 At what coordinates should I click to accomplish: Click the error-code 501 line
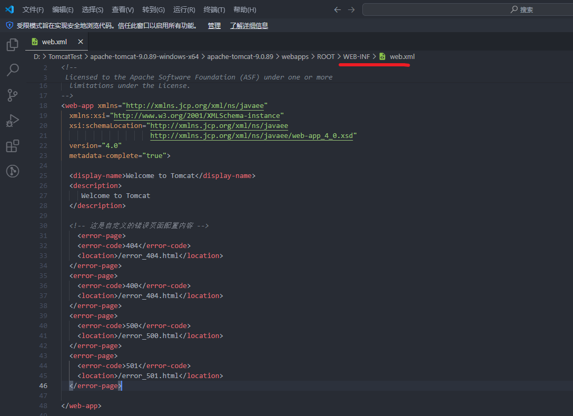pos(134,365)
